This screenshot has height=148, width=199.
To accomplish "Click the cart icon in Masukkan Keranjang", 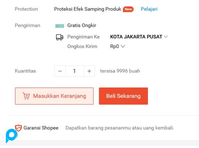I will [26, 96].
